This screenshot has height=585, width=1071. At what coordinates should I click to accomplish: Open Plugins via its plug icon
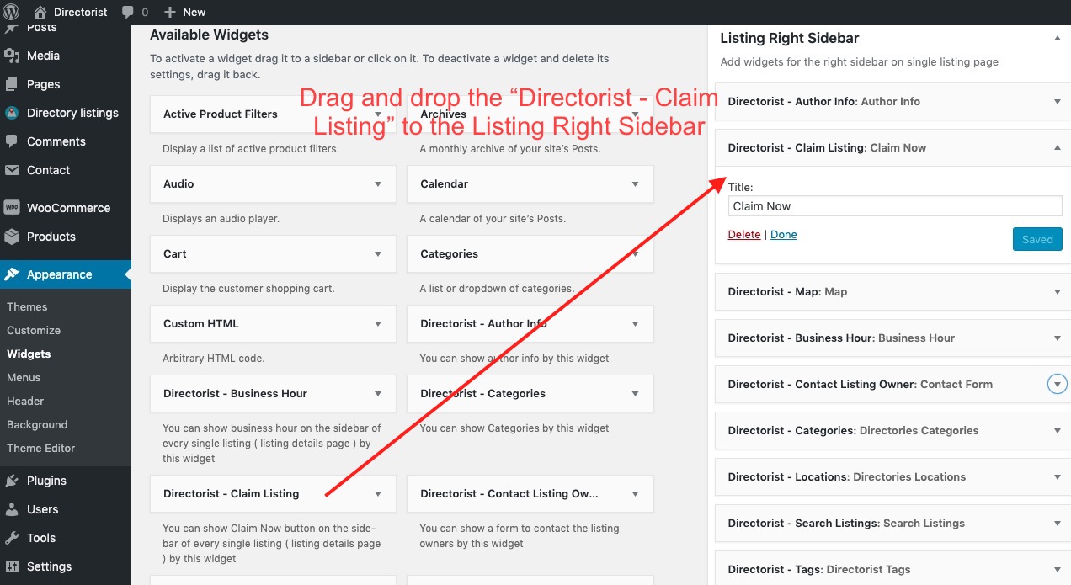pos(13,480)
